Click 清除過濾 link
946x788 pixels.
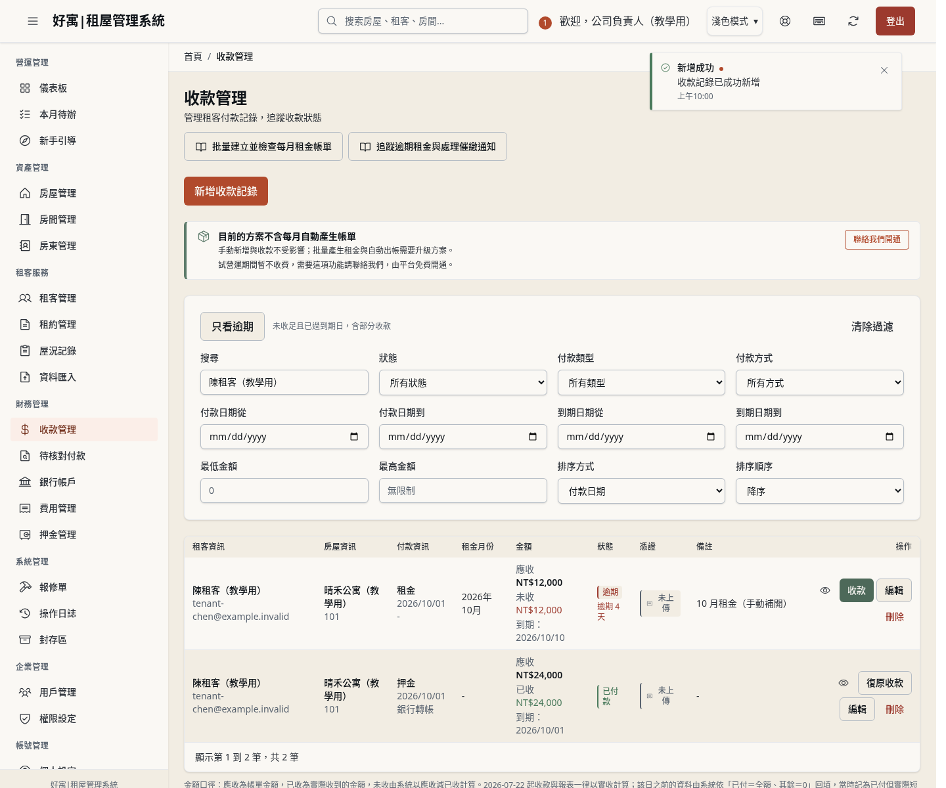tap(872, 326)
